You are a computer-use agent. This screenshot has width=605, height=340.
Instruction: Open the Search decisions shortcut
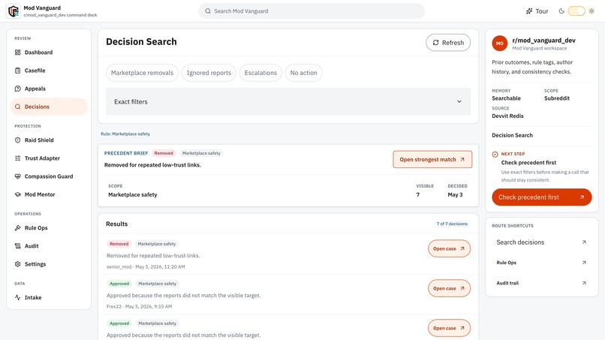(542, 242)
